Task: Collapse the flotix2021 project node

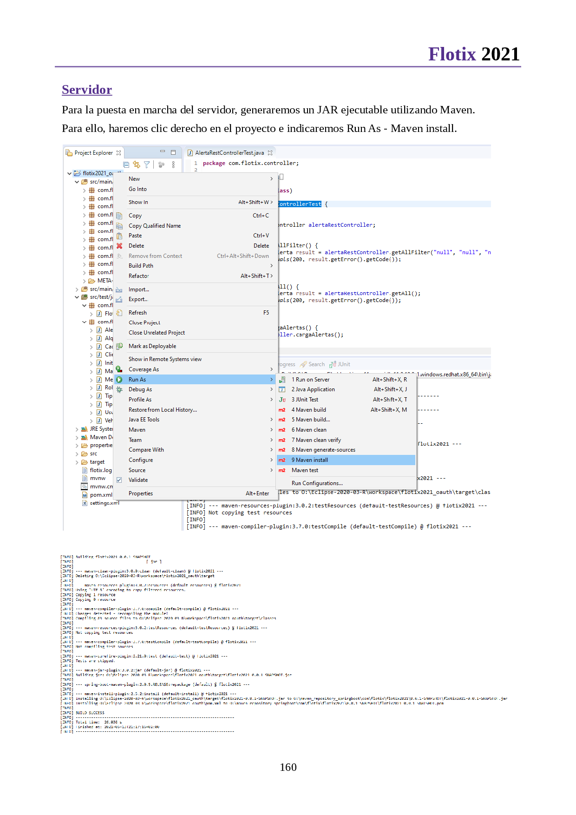Action: coord(69,173)
